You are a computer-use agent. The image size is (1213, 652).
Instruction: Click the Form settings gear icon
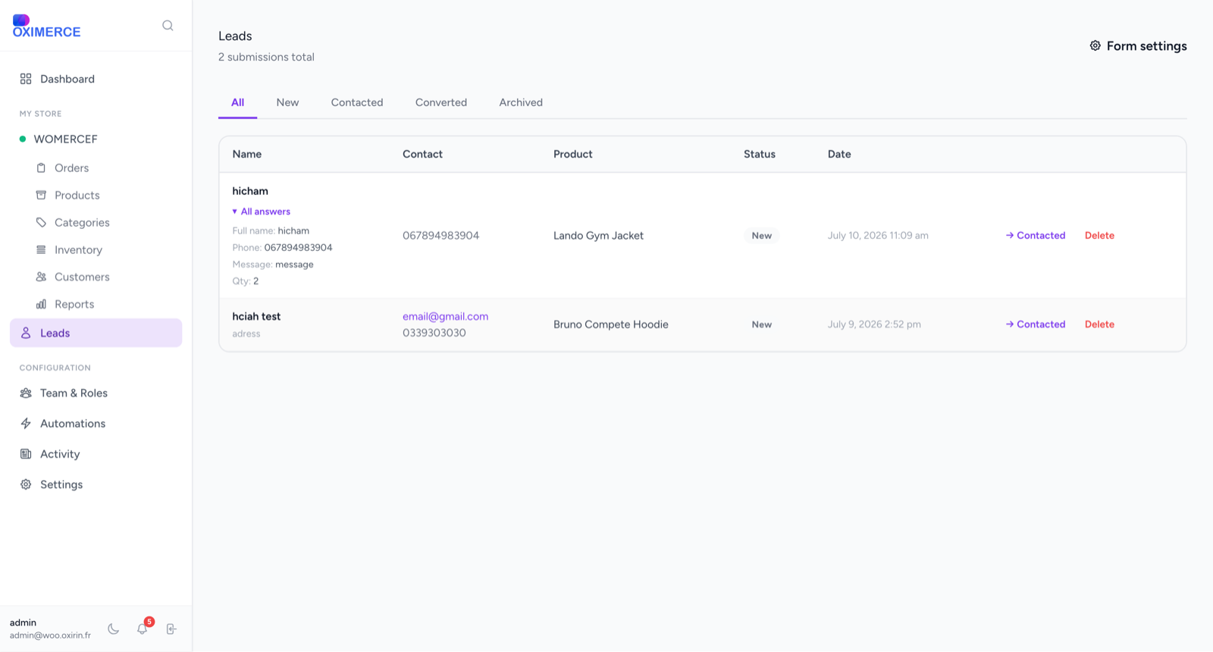point(1095,45)
